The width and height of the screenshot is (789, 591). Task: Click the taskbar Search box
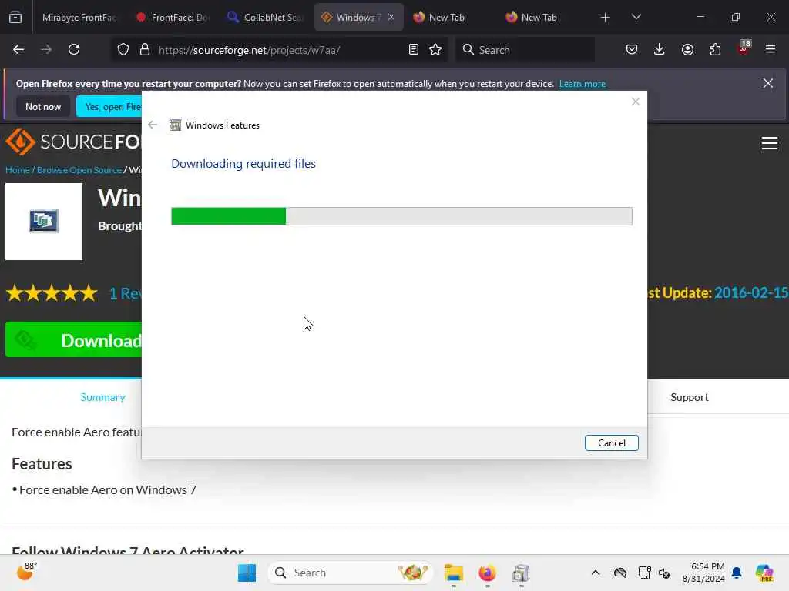point(351,573)
